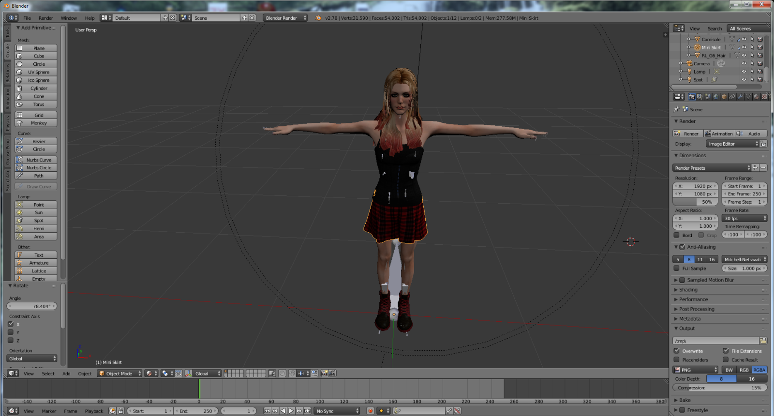Open the Render properties tab camera icon
The height and width of the screenshot is (416, 774).
coord(692,97)
